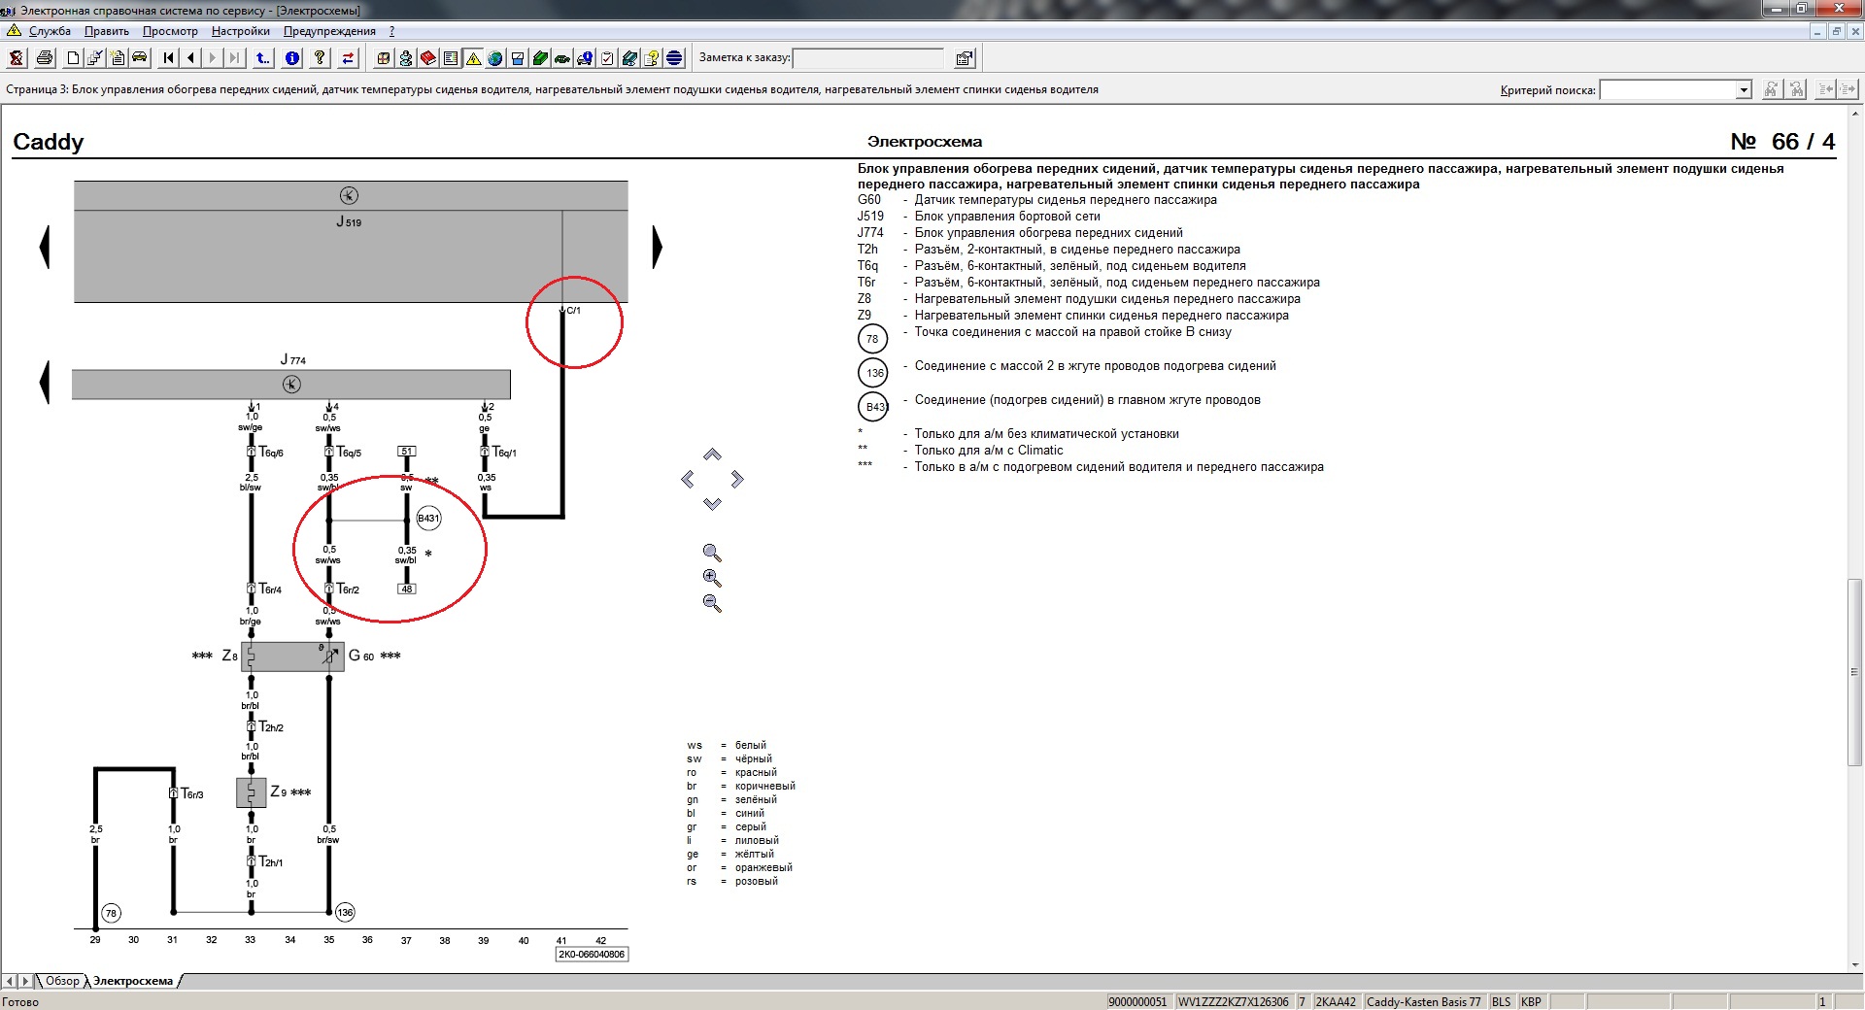The width and height of the screenshot is (1865, 1010).
Task: Open the red book repair manual icon
Action: (x=427, y=58)
